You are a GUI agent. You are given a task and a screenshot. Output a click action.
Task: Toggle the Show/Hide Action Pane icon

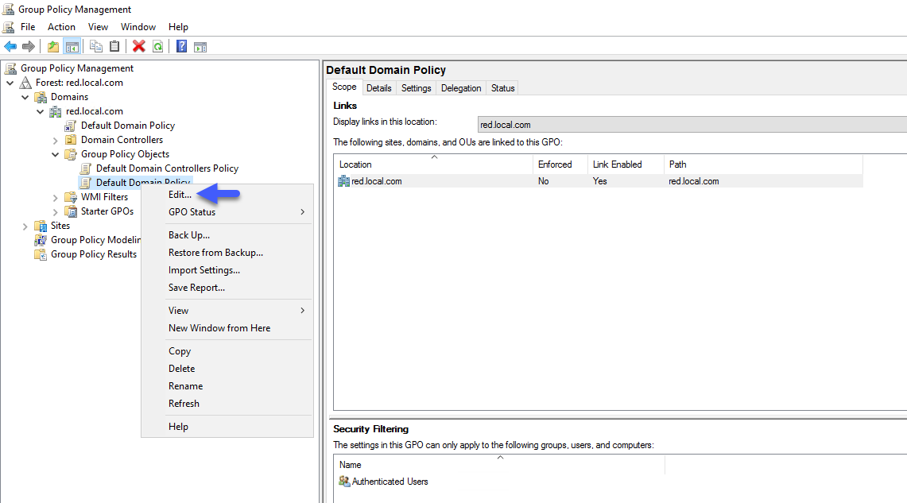point(200,47)
